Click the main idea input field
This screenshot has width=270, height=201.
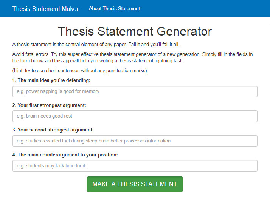[x=135, y=91]
